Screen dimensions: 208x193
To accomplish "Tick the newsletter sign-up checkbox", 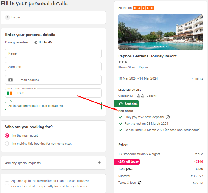I will (7, 183).
